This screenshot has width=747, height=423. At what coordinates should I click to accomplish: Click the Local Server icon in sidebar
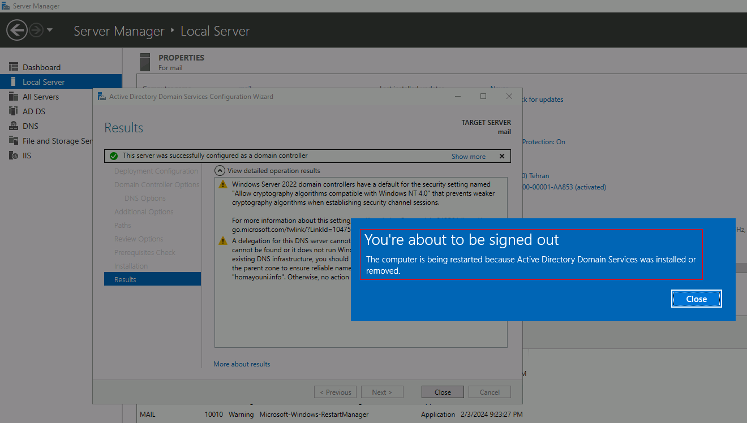[14, 82]
